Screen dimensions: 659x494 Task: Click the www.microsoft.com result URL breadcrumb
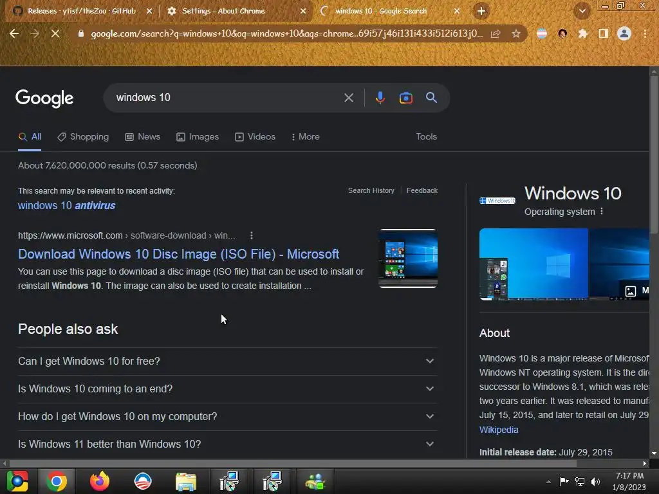tap(127, 235)
